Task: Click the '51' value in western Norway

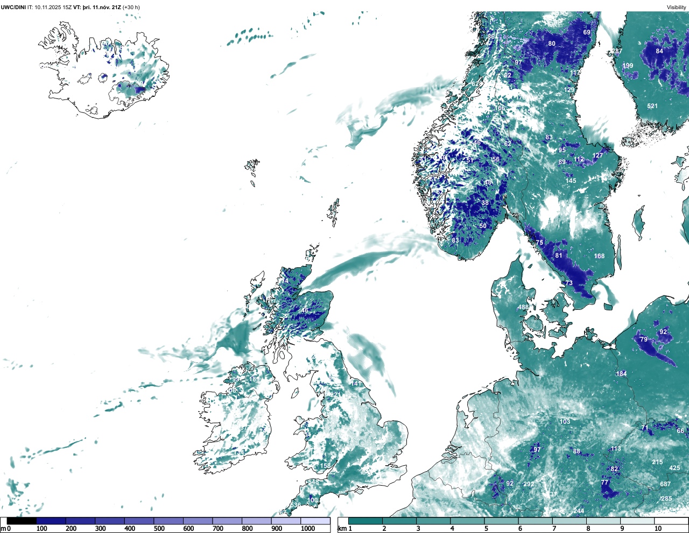Action: coord(470,160)
